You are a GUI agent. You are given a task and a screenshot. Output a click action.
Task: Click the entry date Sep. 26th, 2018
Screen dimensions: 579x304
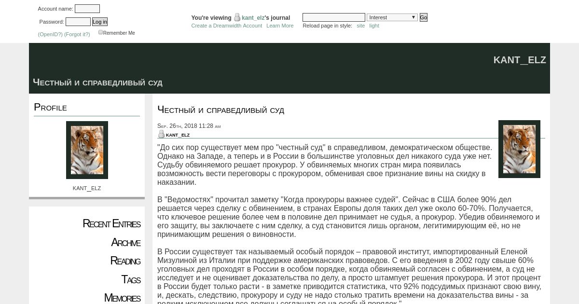coord(189,126)
